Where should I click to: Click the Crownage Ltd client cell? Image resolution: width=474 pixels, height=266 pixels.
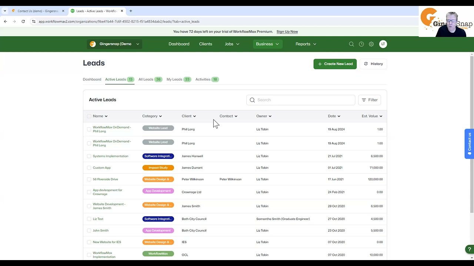pyautogui.click(x=191, y=192)
